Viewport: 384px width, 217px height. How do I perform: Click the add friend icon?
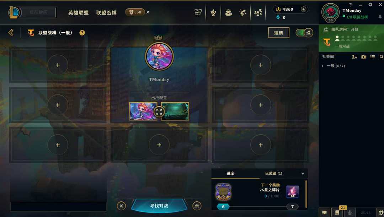tap(354, 57)
